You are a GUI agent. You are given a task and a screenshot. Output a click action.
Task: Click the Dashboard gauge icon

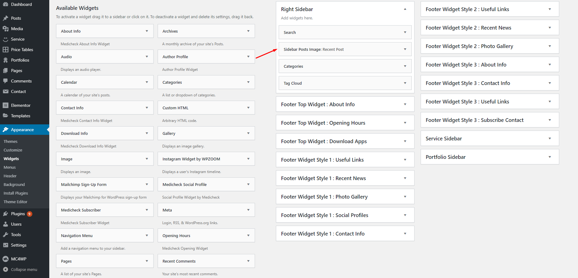coord(6,4)
